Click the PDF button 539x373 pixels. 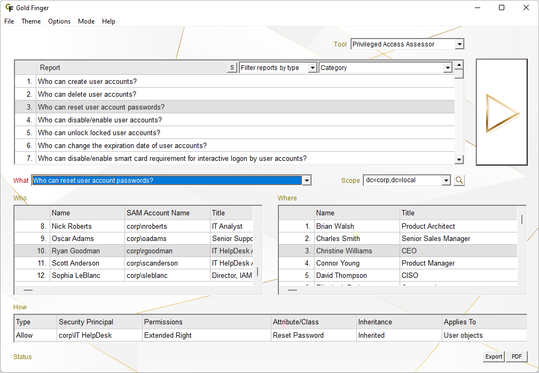tap(517, 356)
